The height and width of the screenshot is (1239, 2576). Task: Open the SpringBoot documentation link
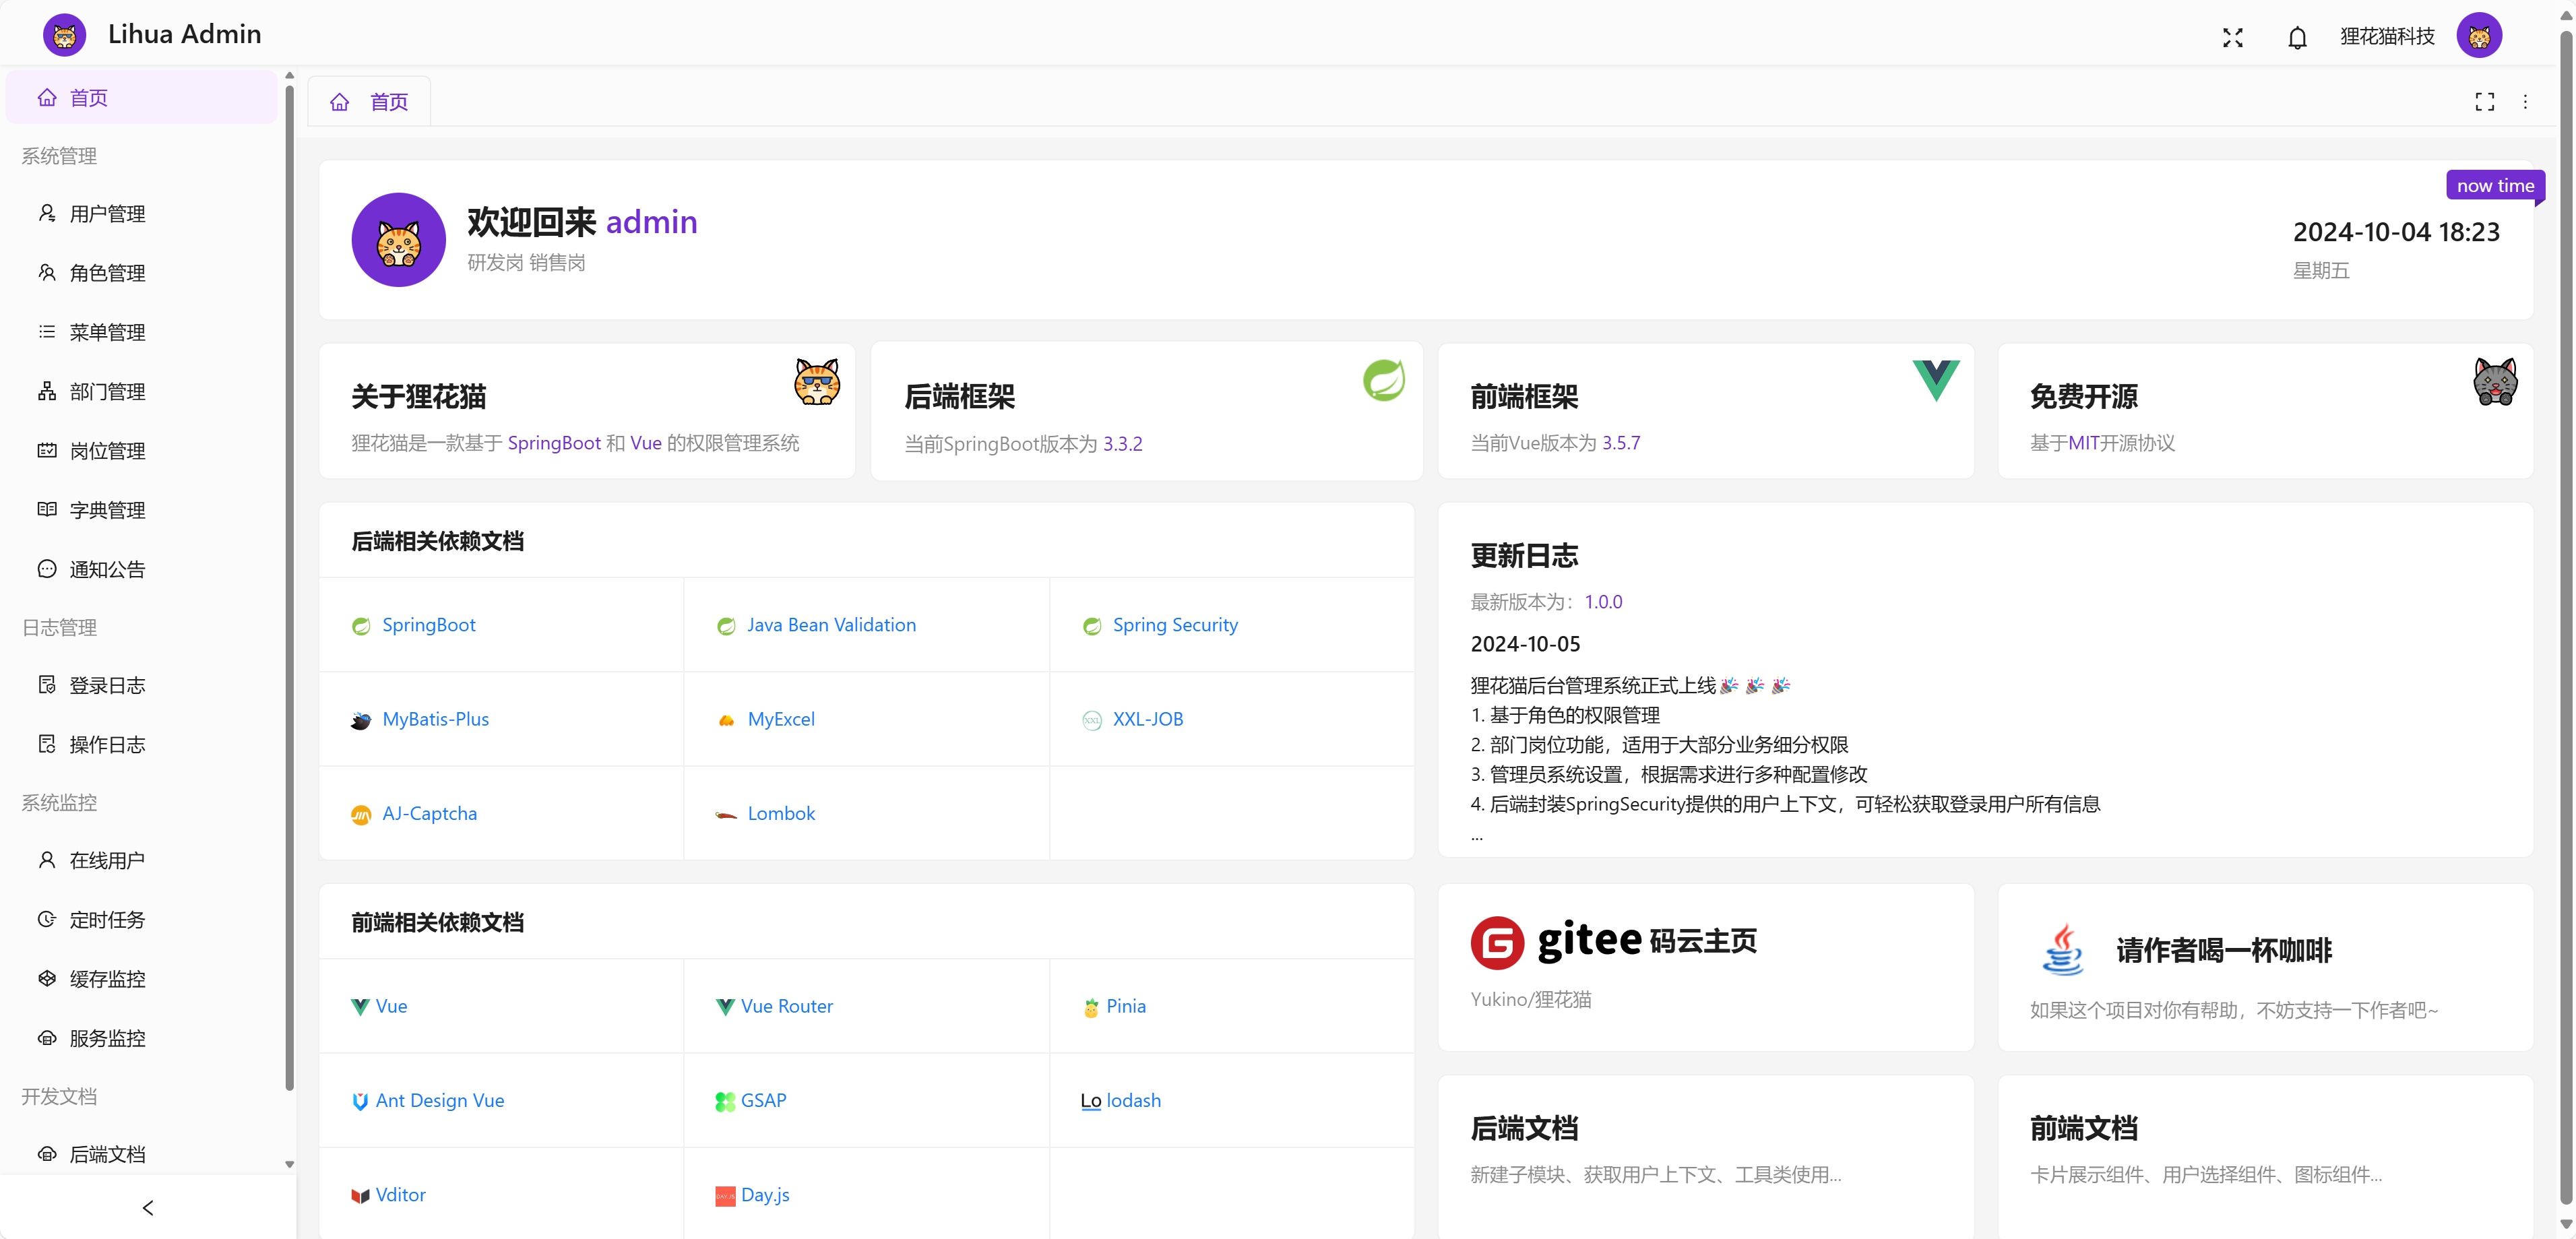coord(428,625)
